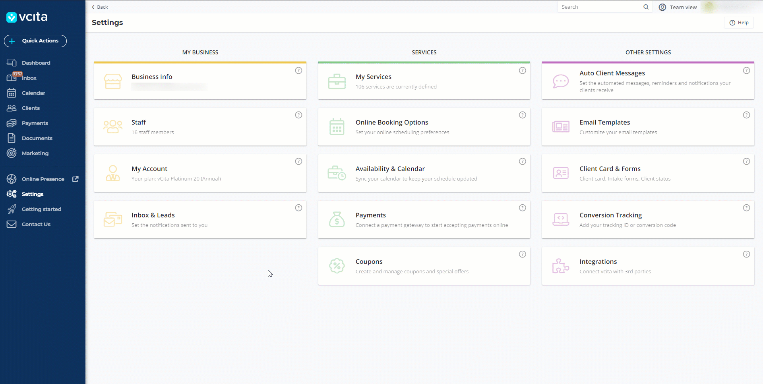The height and width of the screenshot is (384, 763).
Task: Open help tooltip on Business Info card
Action: (x=298, y=71)
